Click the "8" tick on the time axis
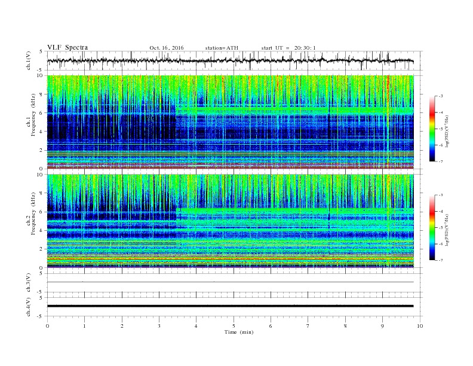Viewport: 473px width, 366px height. tap(345, 326)
